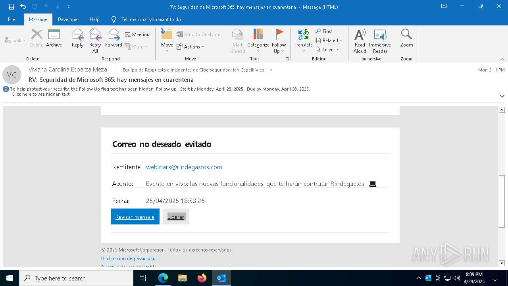Open the File tab
Viewport: 508px width, 286px height.
click(12, 19)
